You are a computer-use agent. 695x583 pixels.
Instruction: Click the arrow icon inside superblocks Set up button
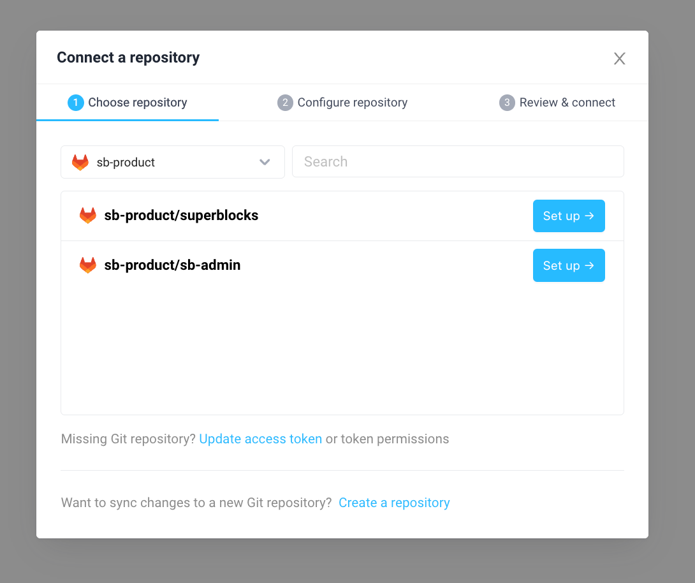(590, 216)
